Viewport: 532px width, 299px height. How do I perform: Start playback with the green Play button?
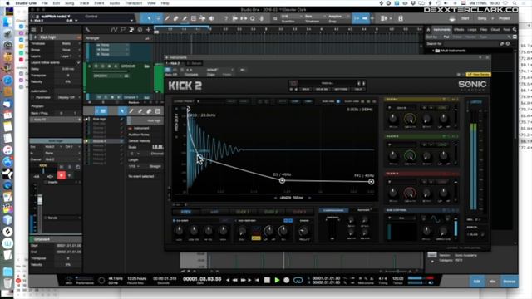pos(277,280)
